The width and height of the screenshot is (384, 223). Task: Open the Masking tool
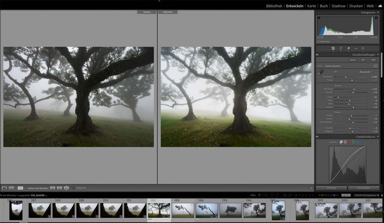pos(363,48)
